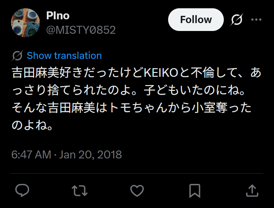
Task: Like the tweet with the heart icon
Action: 137,190
